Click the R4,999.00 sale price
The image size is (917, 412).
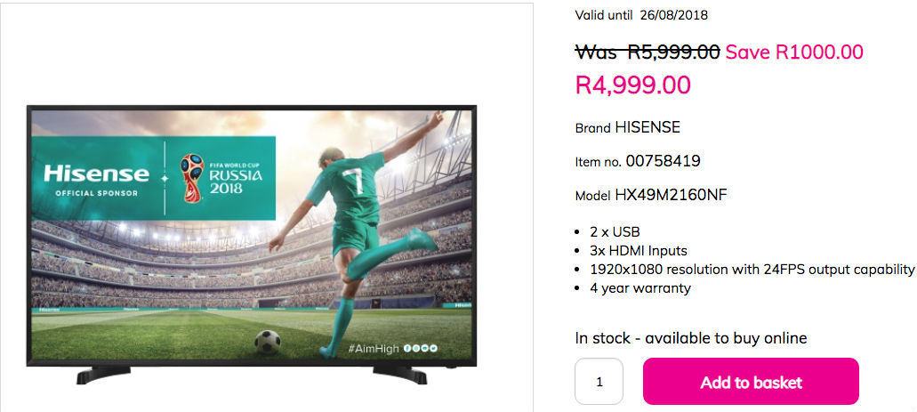click(633, 85)
